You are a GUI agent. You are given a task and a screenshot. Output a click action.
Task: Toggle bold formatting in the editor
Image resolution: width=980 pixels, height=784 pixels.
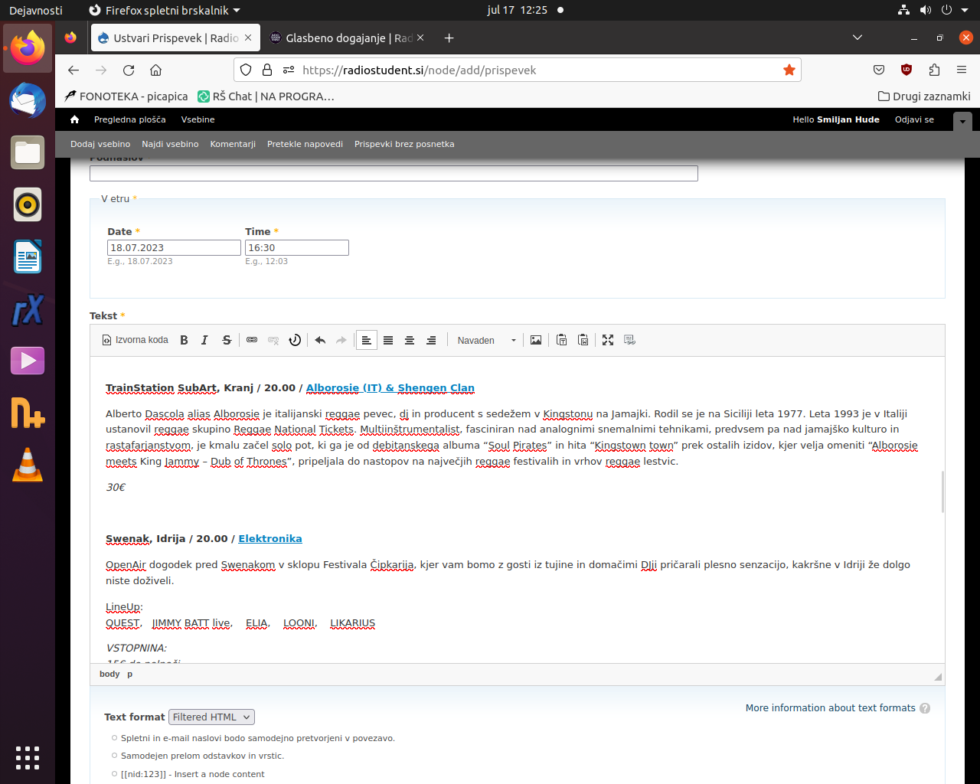(184, 340)
